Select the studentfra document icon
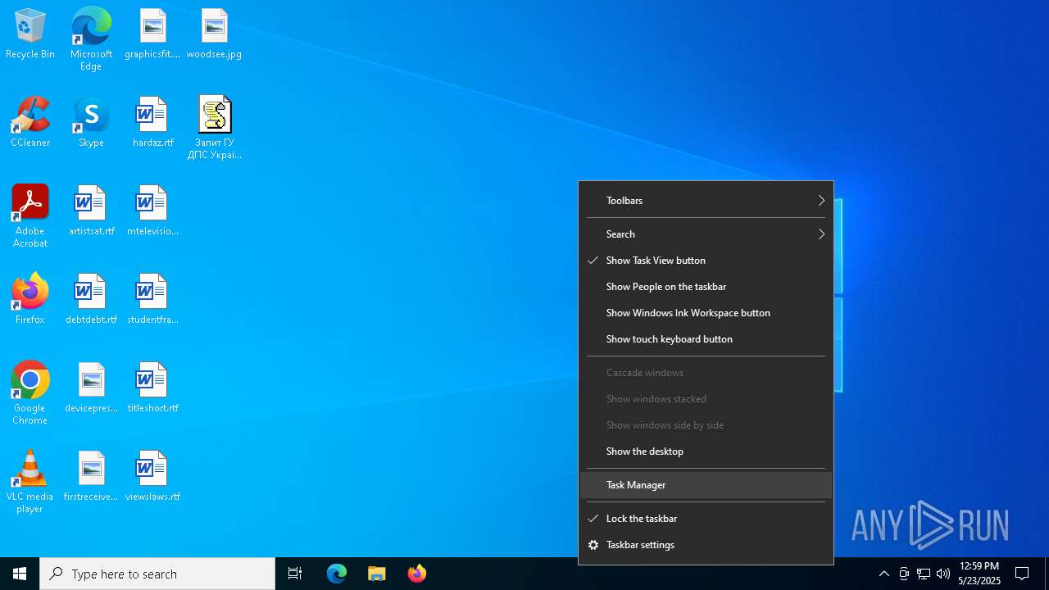The width and height of the screenshot is (1049, 590). click(x=152, y=300)
